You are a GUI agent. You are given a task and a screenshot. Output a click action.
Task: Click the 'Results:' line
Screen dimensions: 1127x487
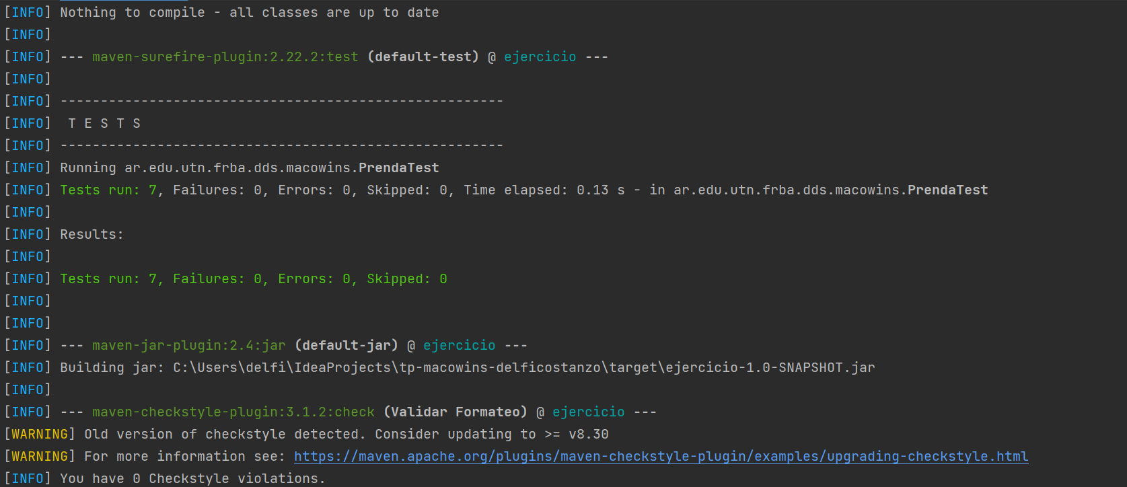coord(92,234)
